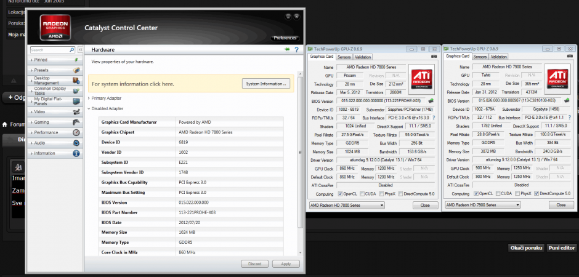Viewport: 579px width, 277px height.
Task: Click the Hardware panel scrollbar down arrow
Action: 300,252
